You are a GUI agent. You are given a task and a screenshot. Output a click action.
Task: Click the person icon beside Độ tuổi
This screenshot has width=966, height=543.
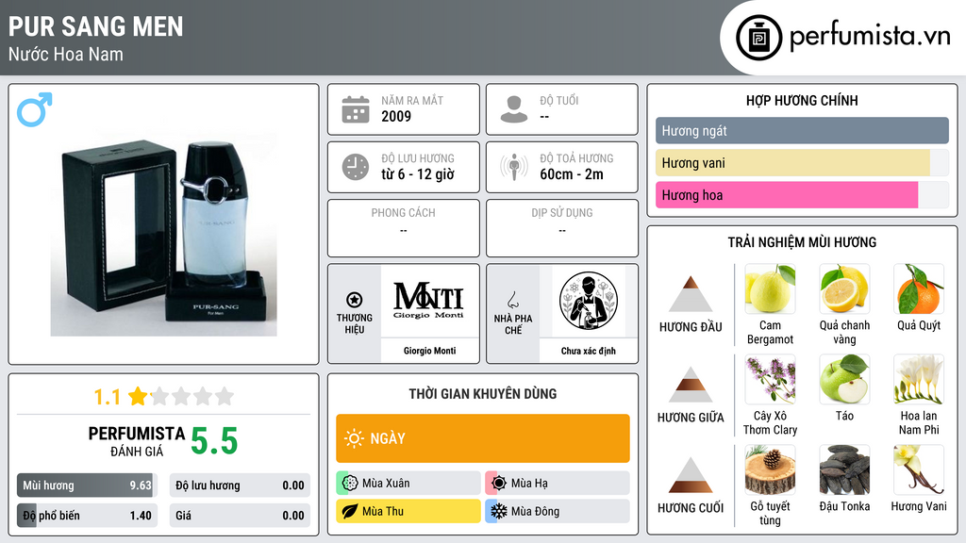[x=514, y=109]
